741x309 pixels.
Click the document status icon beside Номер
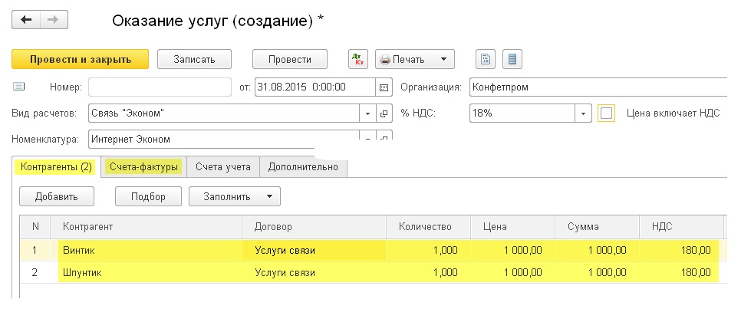click(x=19, y=87)
